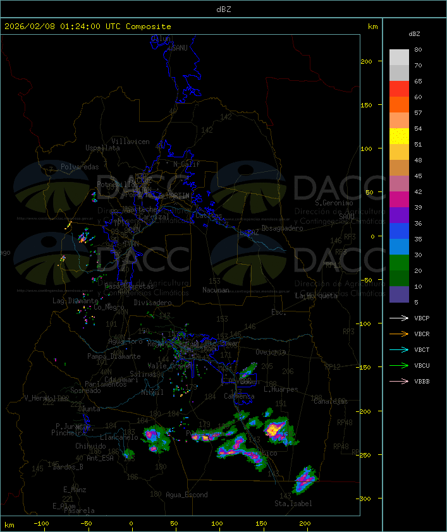Click the orange VBCR arrow icon
Viewport: 447px width, 532px height.
click(x=399, y=334)
